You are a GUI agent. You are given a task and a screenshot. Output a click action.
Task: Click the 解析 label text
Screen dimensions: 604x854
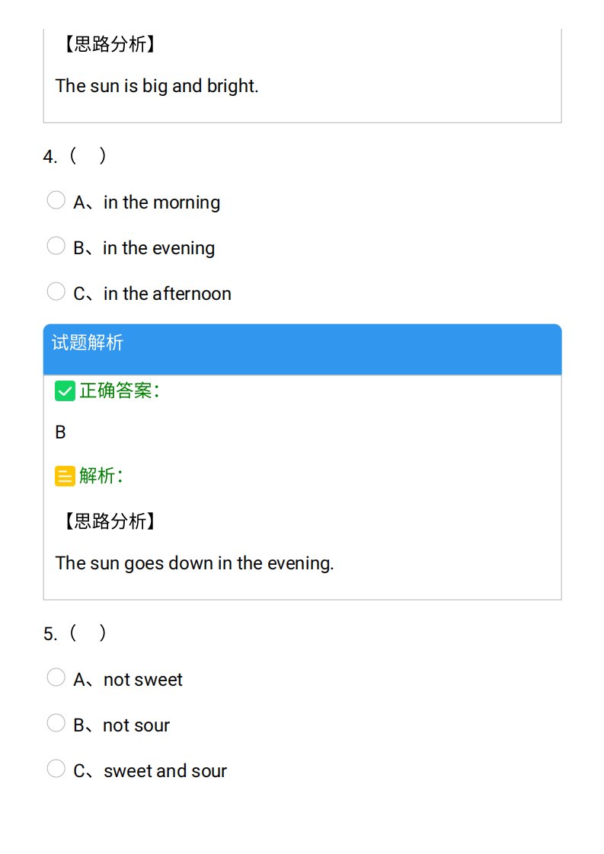click(101, 476)
